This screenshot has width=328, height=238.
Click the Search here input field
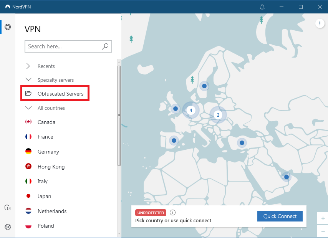[x=68, y=46]
